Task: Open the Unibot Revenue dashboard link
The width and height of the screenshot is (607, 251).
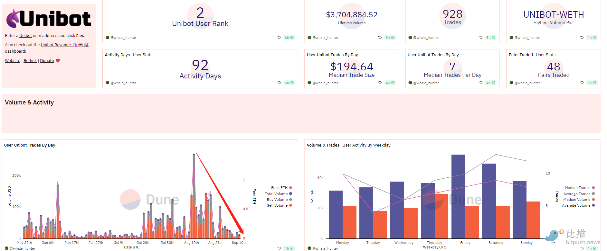Action: tap(56, 45)
